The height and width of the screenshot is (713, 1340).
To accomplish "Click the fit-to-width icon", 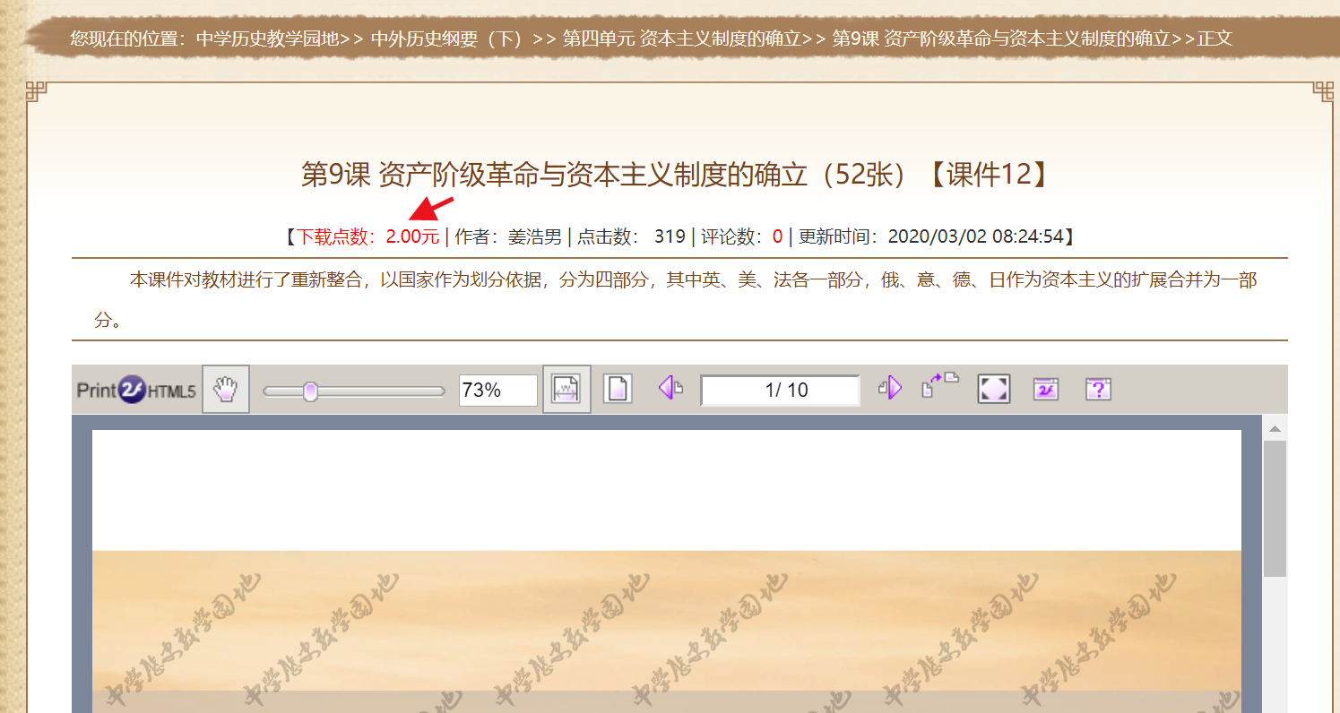I will (566, 390).
